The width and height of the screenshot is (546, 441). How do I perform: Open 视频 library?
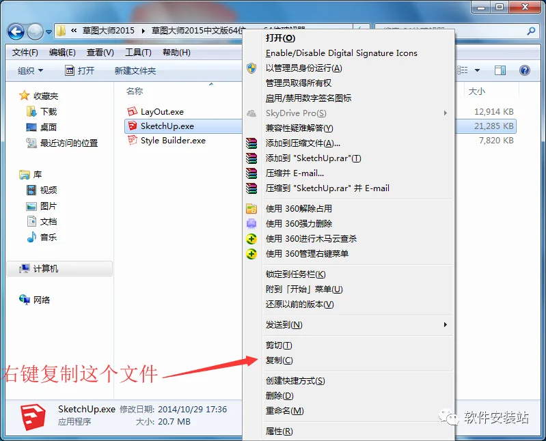[x=42, y=190]
